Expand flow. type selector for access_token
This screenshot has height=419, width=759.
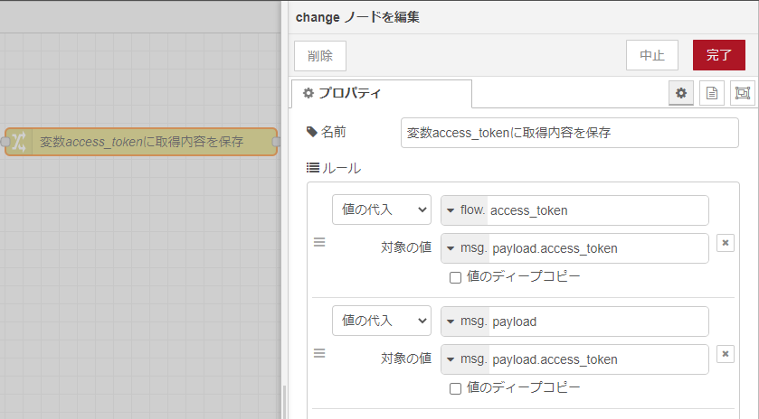click(x=465, y=210)
